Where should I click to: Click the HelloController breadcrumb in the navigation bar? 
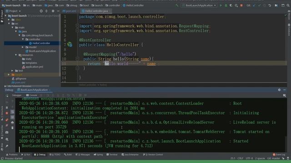click(133, 5)
